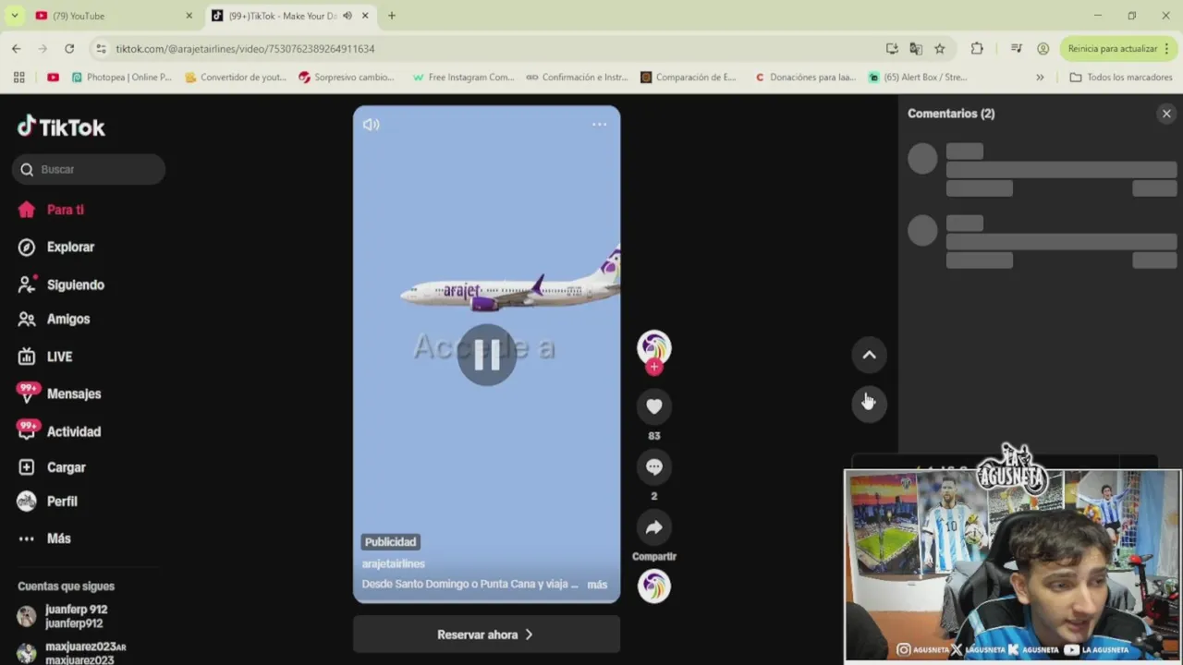Install app icon in address bar
This screenshot has width=1183, height=665.
coord(892,49)
